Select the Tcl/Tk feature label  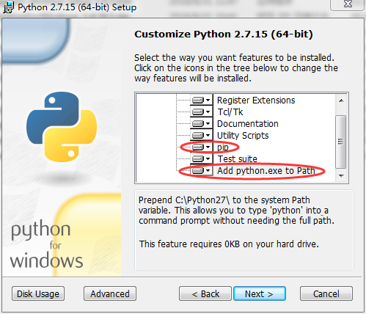(x=230, y=112)
